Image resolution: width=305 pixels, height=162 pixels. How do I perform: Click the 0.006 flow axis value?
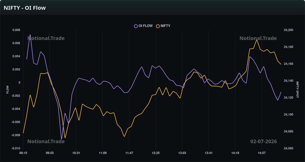(17, 43)
